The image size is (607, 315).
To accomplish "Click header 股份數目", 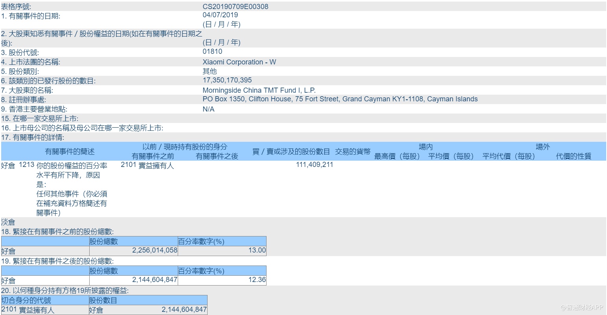I will pyautogui.click(x=103, y=300).
